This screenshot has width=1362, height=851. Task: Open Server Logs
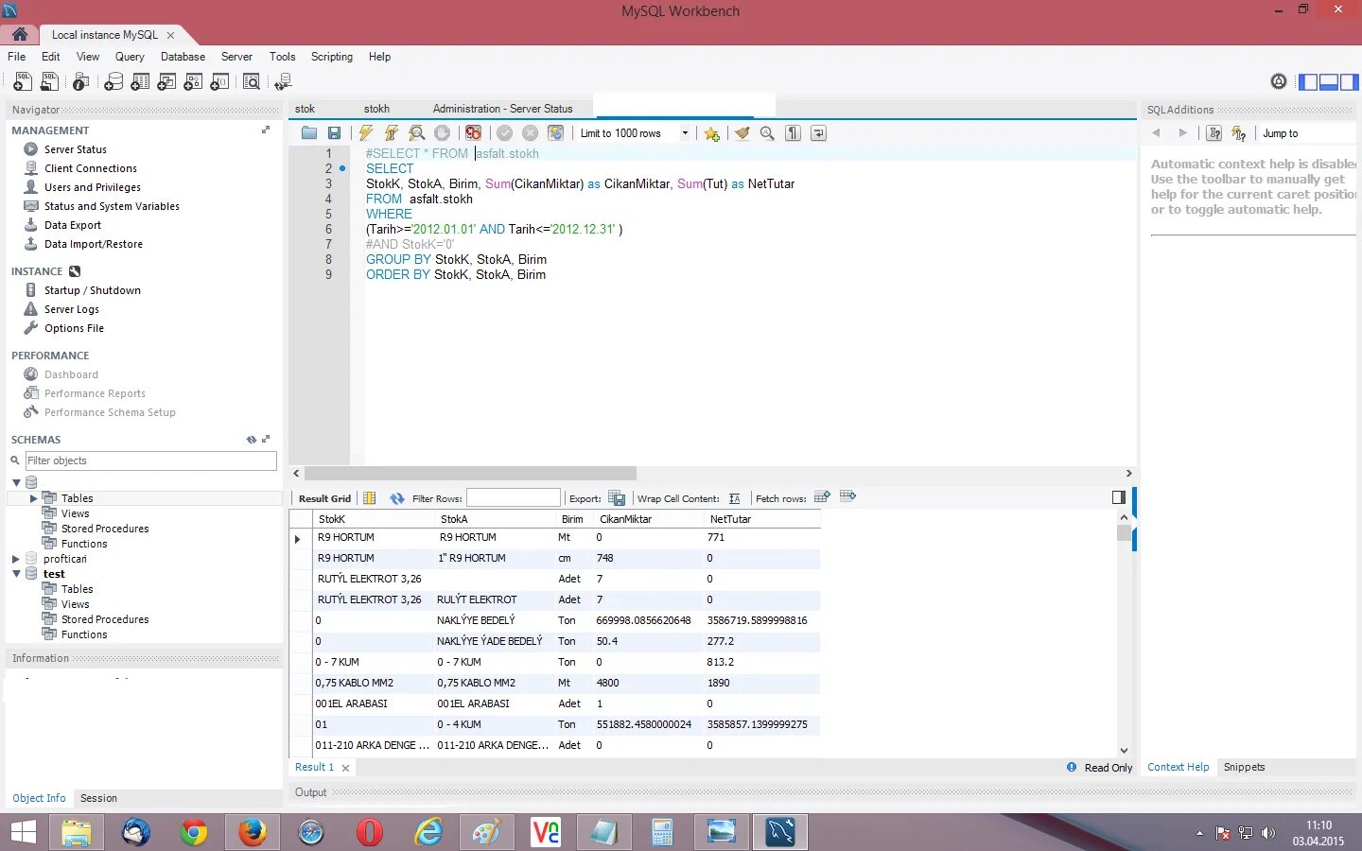pos(72,309)
